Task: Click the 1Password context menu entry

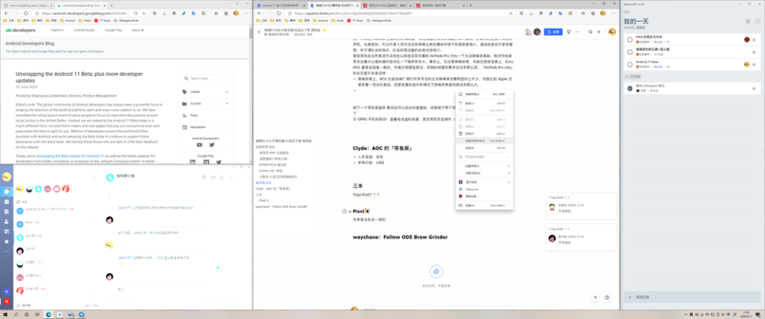Action: click(x=484, y=189)
